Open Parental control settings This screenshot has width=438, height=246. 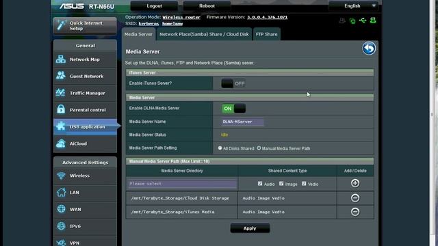(x=85, y=110)
